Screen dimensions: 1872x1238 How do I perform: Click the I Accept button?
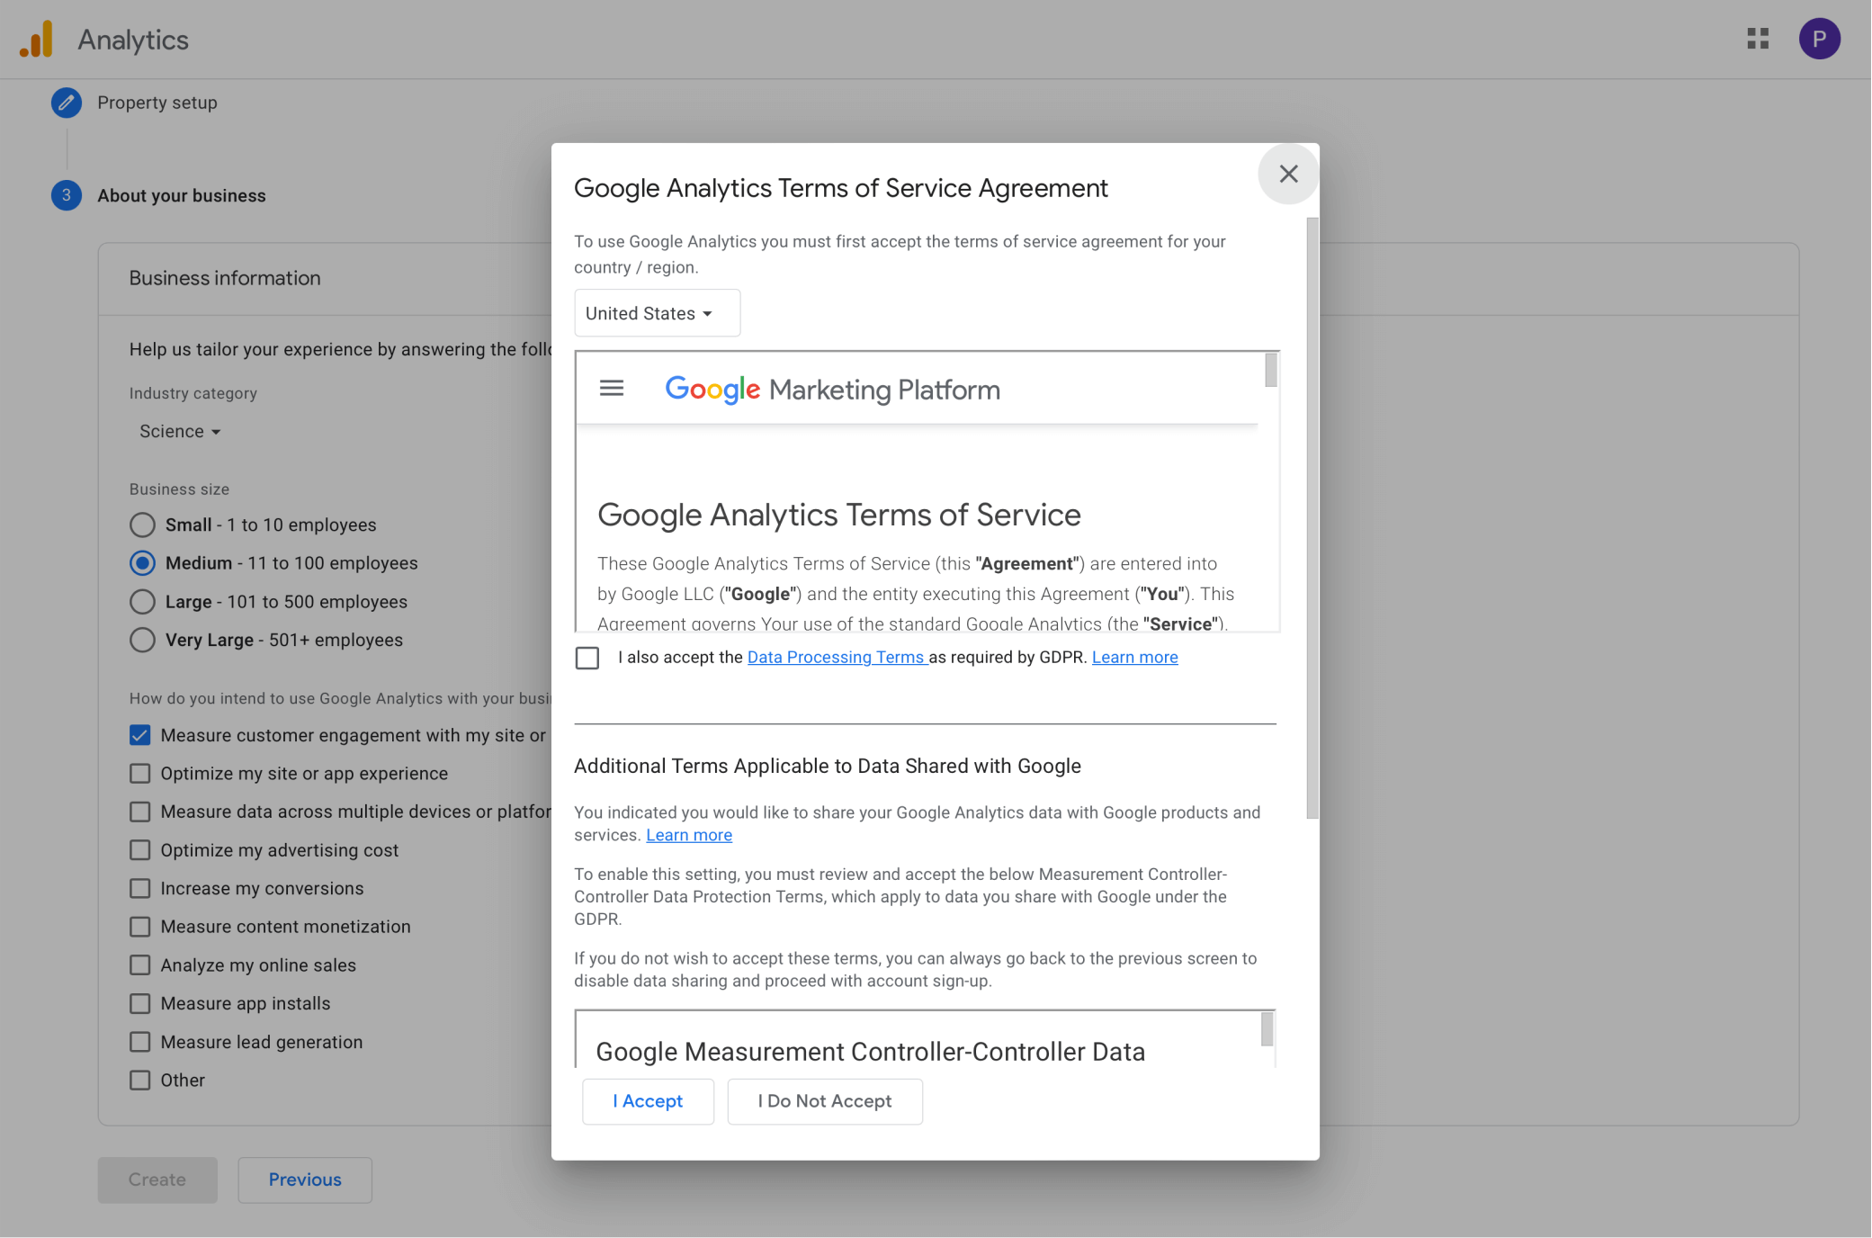click(648, 1101)
